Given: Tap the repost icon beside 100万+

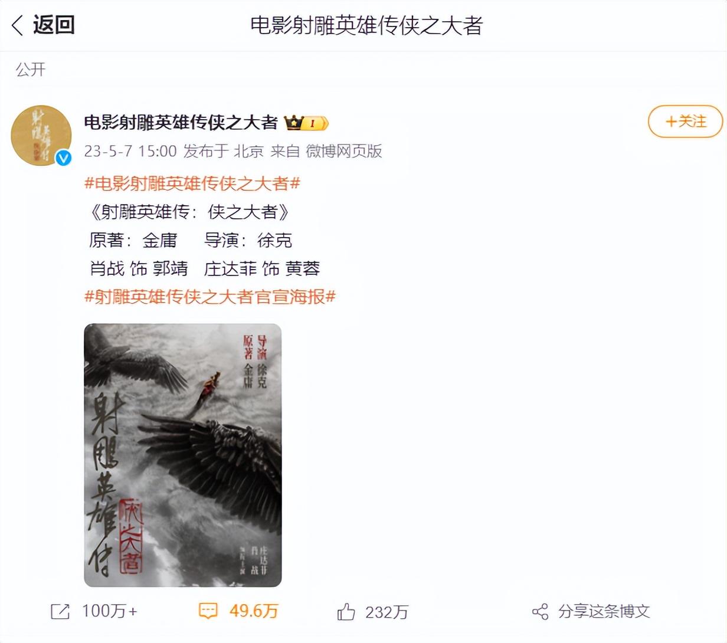Looking at the screenshot, I should [x=60, y=612].
